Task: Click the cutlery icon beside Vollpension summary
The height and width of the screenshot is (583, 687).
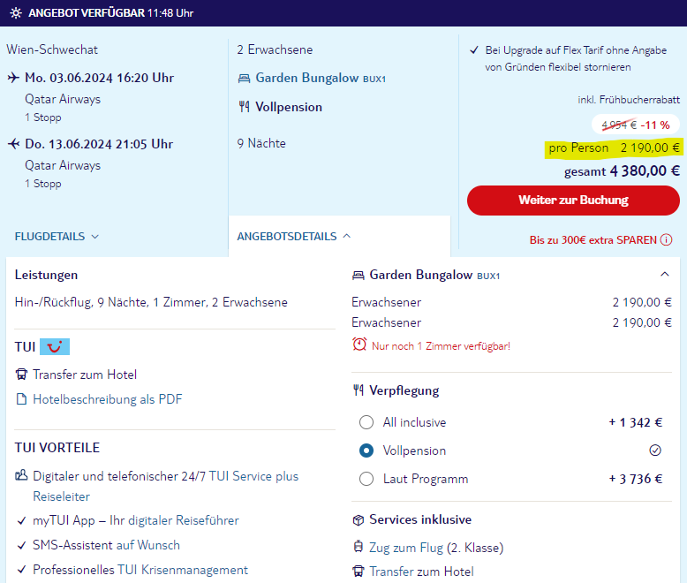Action: 244,107
